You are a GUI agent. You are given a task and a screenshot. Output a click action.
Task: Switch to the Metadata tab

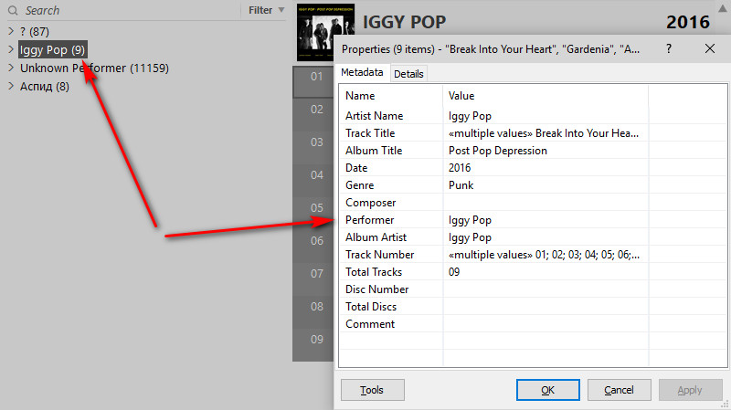pos(362,73)
